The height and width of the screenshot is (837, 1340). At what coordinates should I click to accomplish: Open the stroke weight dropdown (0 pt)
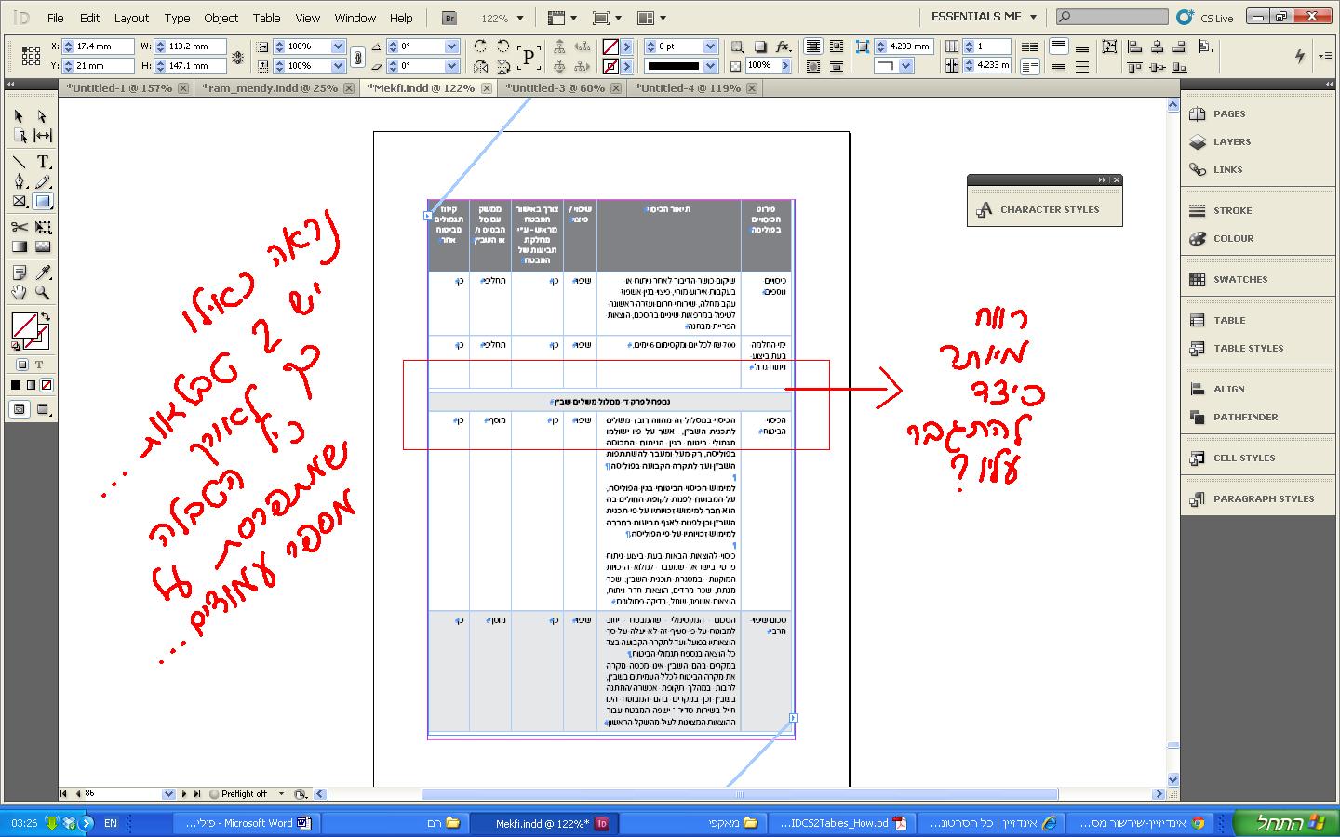[x=711, y=46]
